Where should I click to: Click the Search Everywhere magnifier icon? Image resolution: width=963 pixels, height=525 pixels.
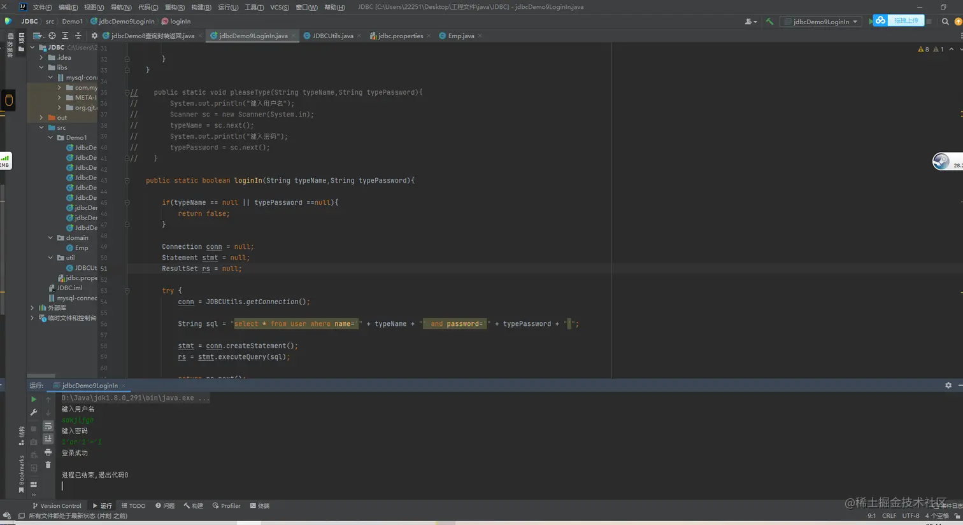945,22
